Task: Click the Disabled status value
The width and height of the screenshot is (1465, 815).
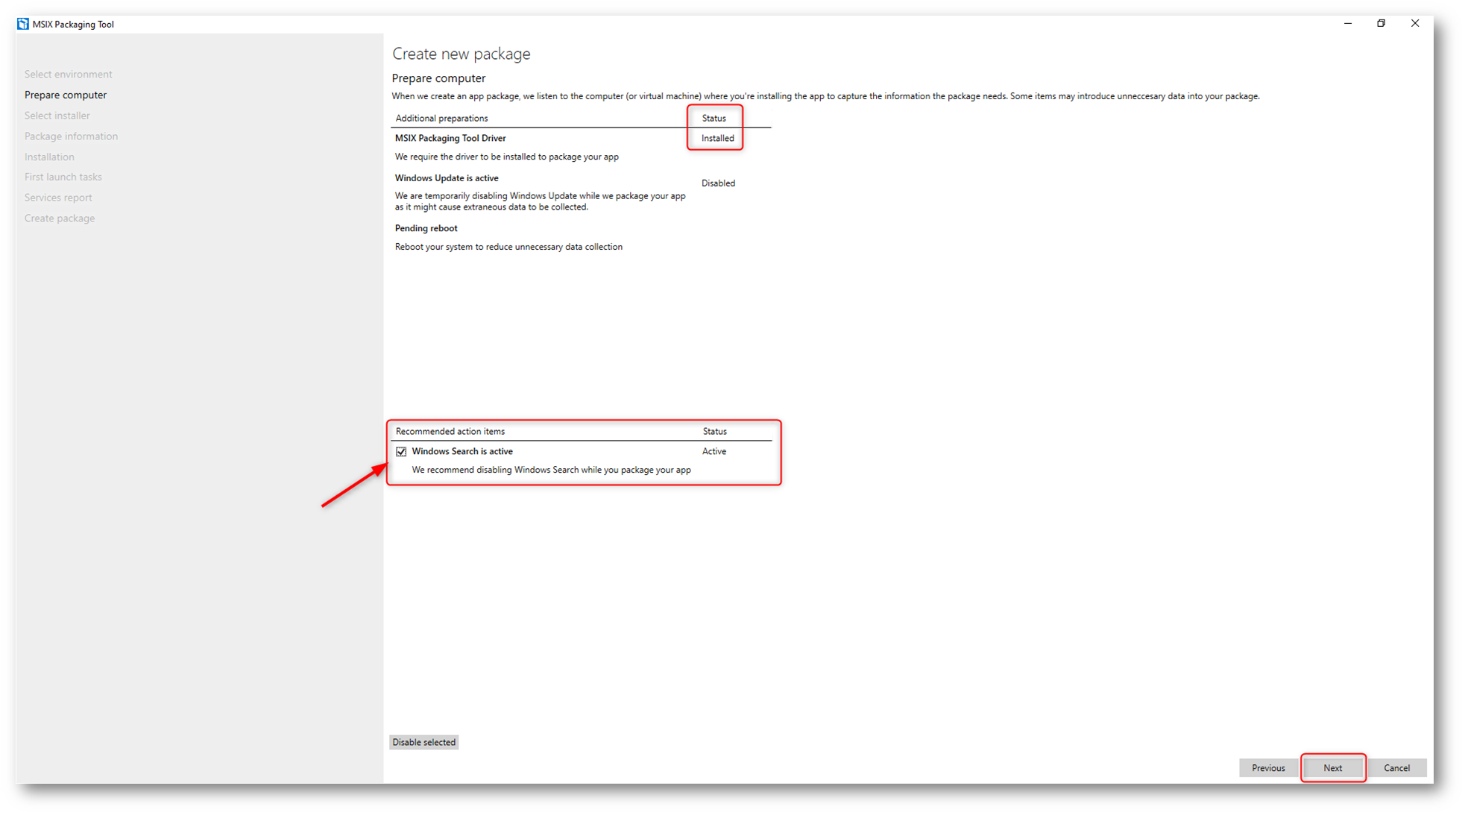Action: pos(718,183)
